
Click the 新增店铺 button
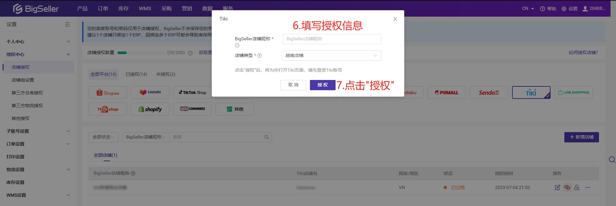[x=582, y=137]
